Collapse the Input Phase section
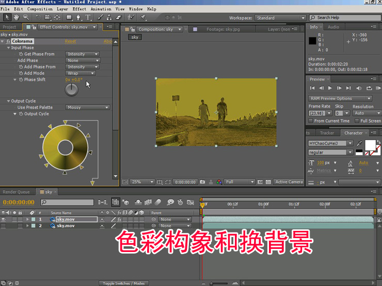This screenshot has width=382, height=286. (8, 47)
